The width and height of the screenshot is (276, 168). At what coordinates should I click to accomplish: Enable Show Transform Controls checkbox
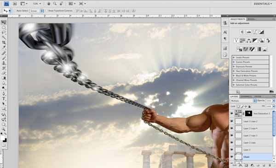coord(47,11)
